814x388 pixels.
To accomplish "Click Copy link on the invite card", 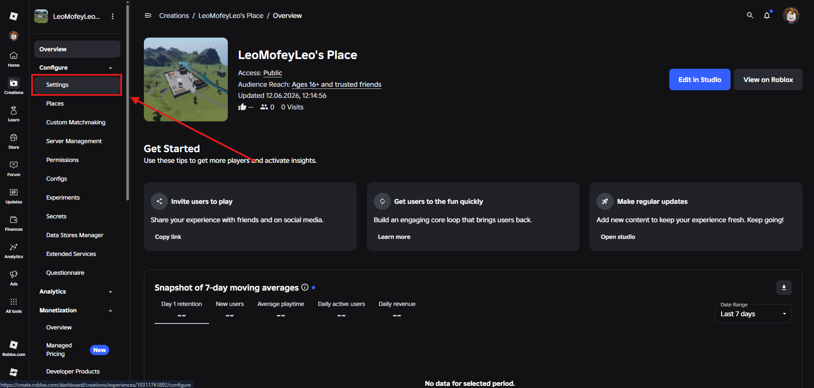I will point(168,237).
